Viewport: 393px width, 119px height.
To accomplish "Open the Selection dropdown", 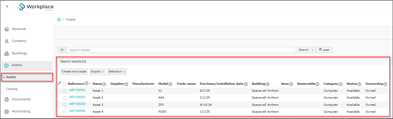I will pos(117,72).
